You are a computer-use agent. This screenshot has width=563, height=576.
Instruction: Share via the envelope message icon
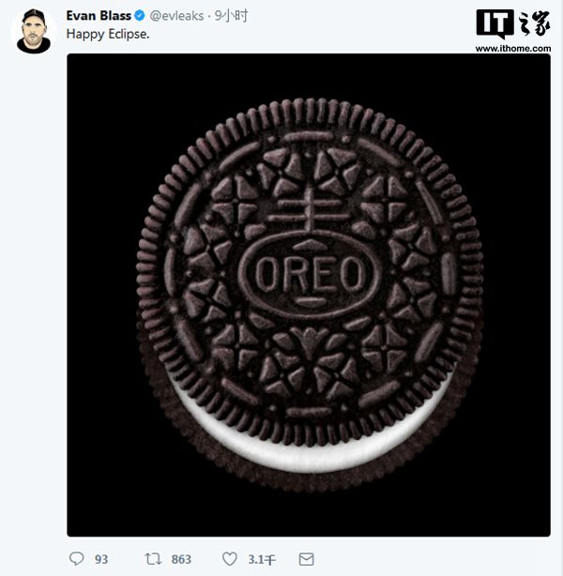tap(306, 559)
